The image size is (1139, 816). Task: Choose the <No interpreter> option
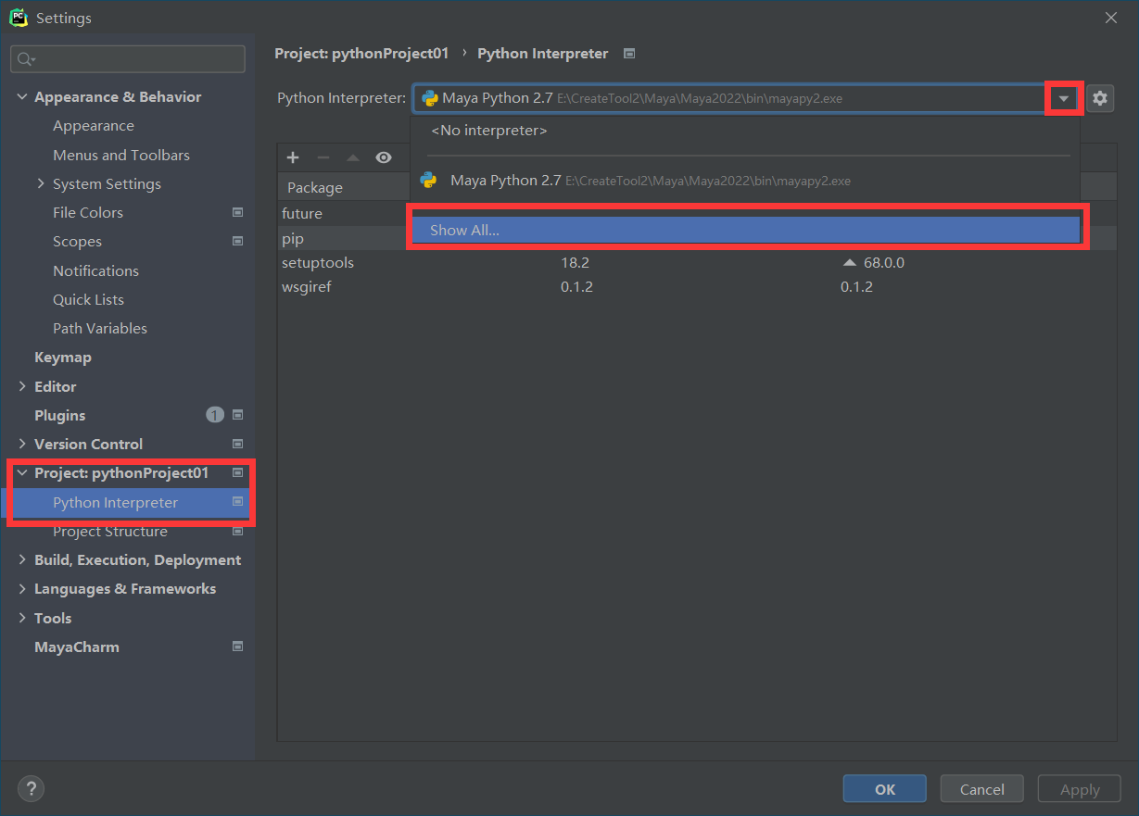(x=489, y=131)
